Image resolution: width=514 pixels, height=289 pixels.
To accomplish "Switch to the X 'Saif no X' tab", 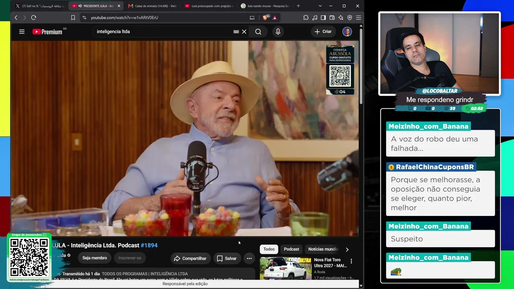I will click(40, 6).
